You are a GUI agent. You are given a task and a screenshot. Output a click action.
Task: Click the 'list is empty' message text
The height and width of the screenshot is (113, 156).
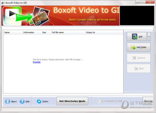coord(58,59)
